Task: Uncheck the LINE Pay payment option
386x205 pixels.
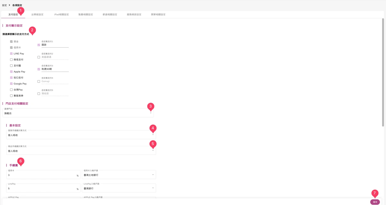Action: click(x=11, y=53)
